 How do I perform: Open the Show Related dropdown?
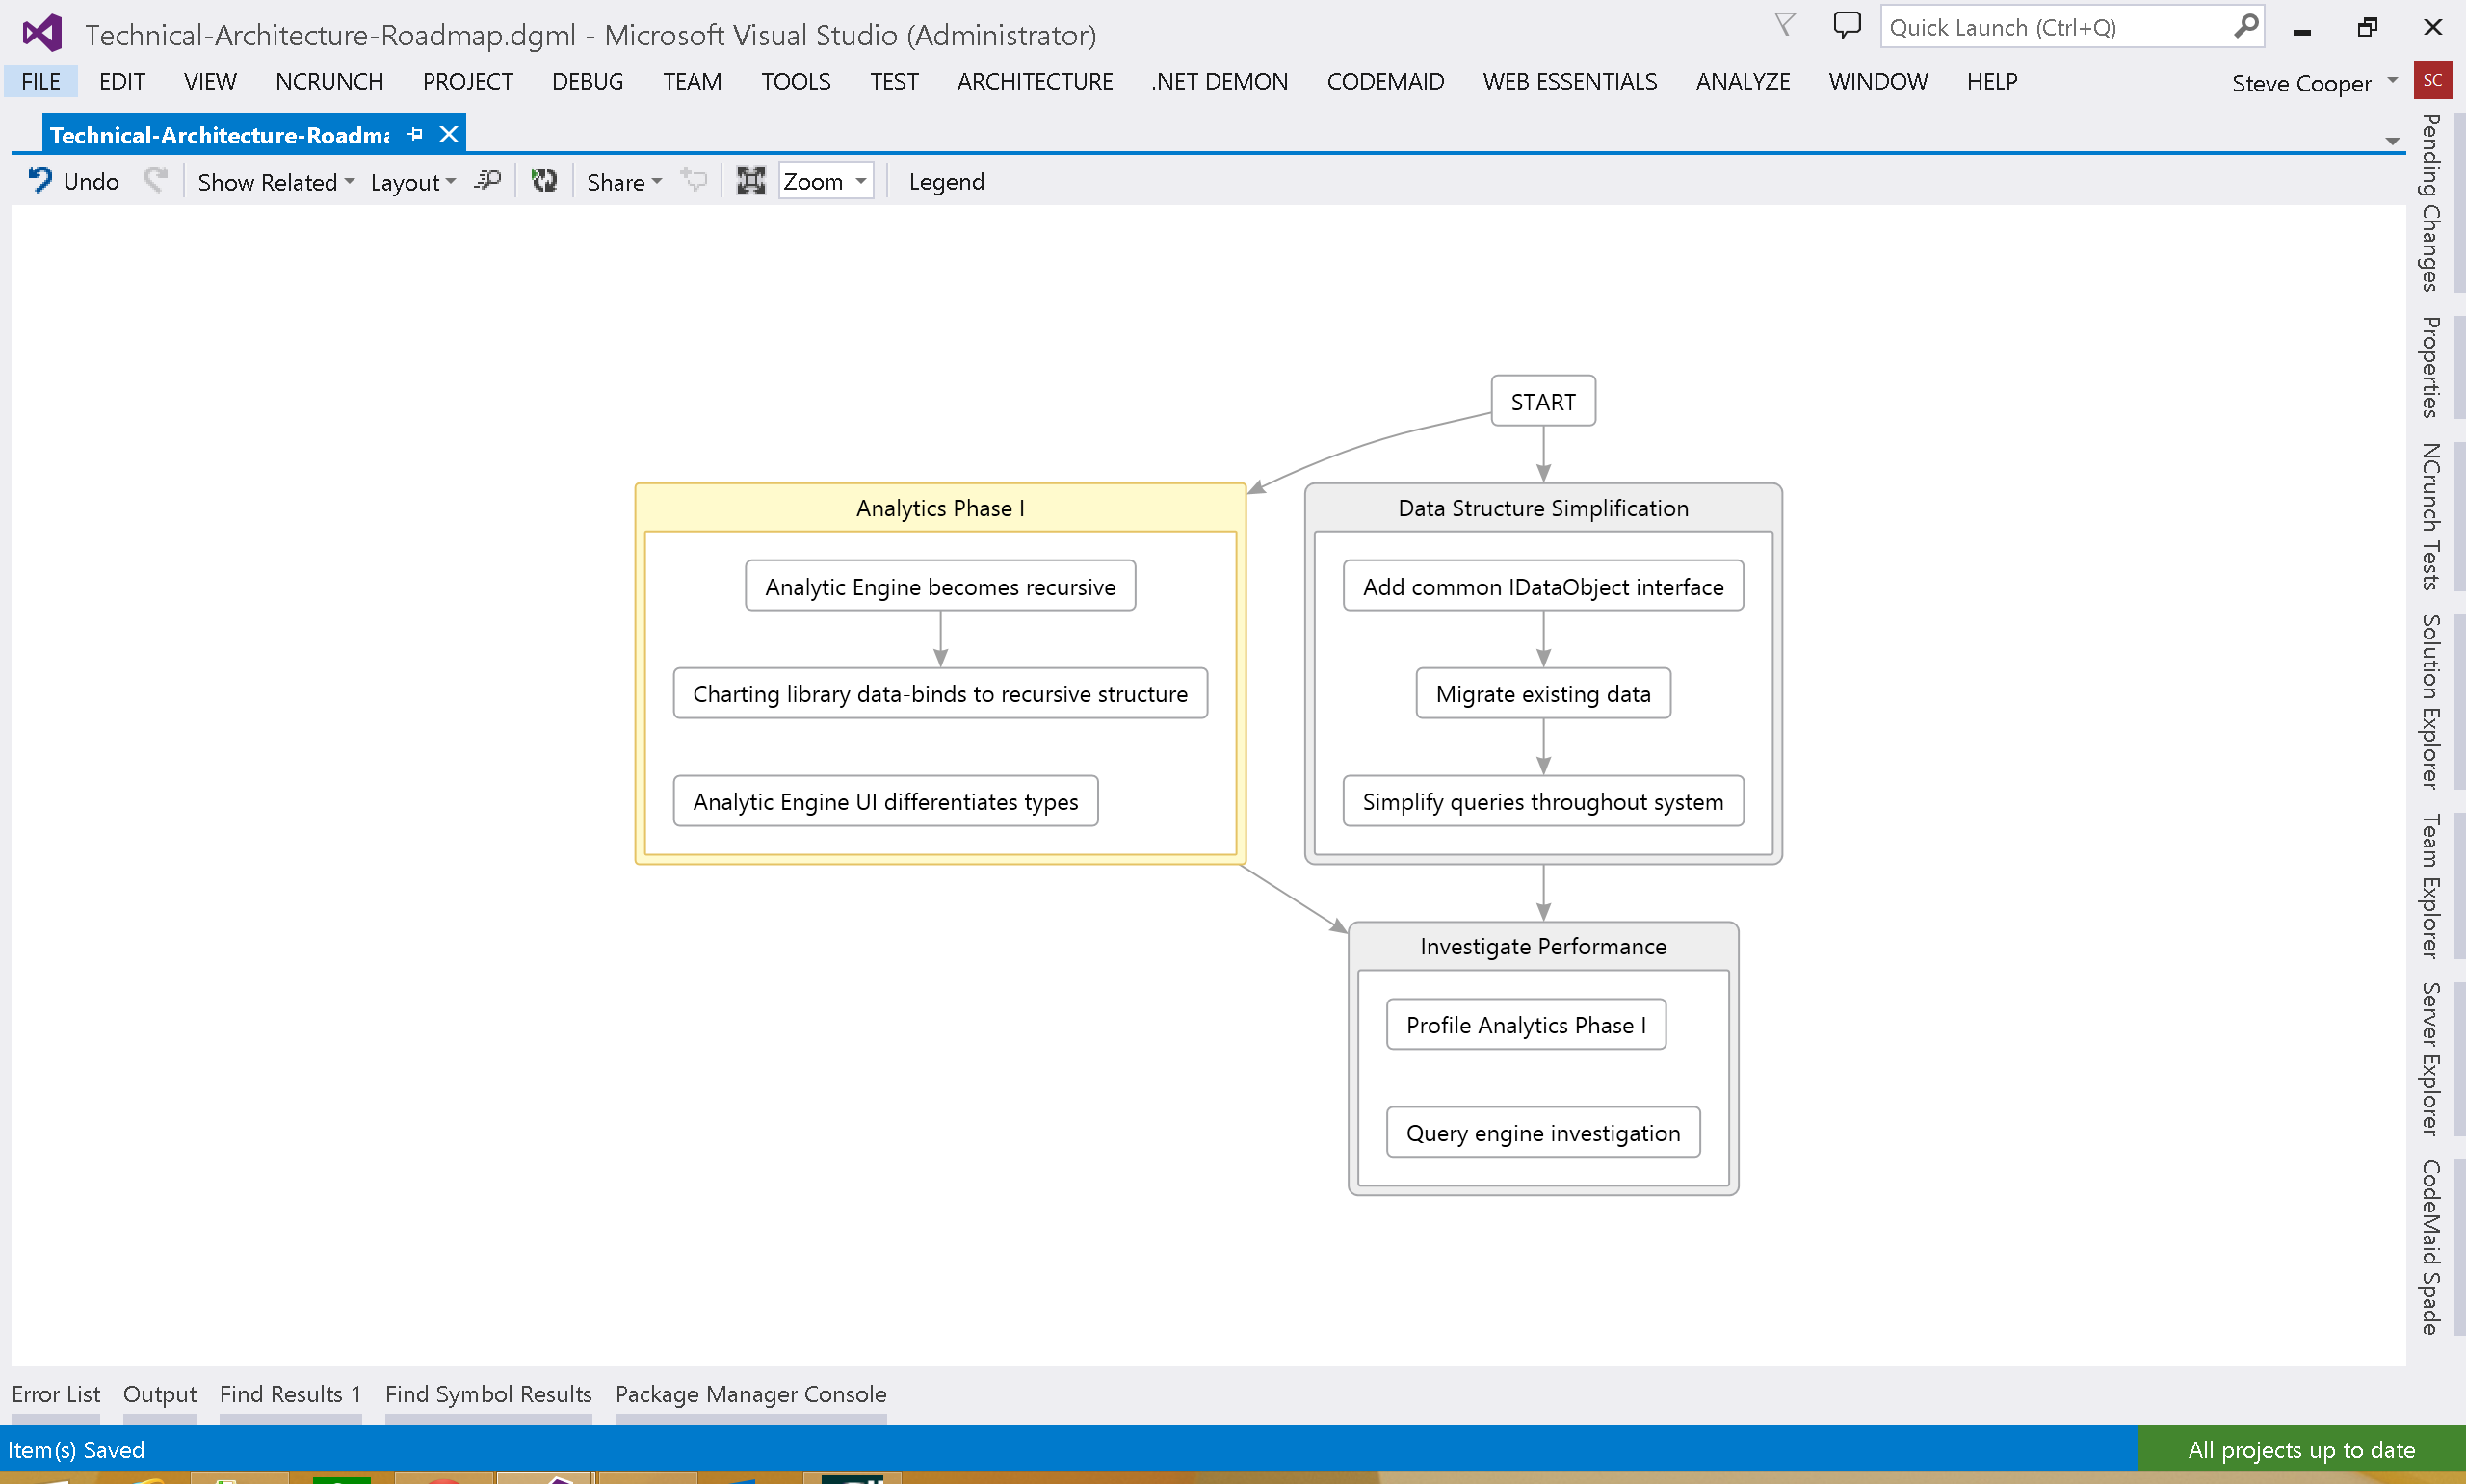[275, 182]
